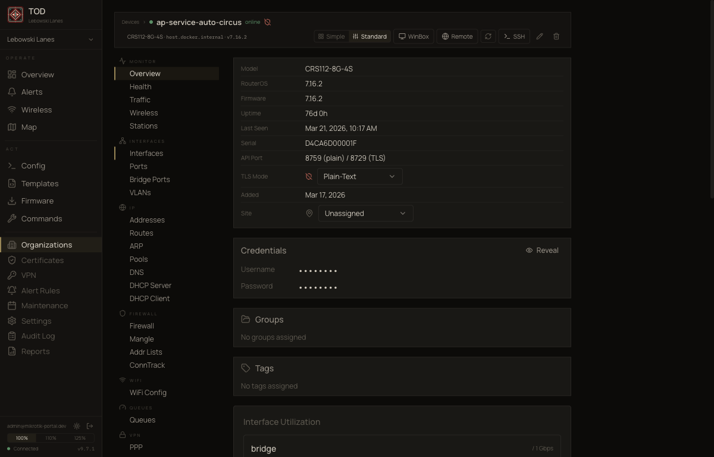
Task: Log out via the sidebar logout icon
Action: [x=90, y=425]
